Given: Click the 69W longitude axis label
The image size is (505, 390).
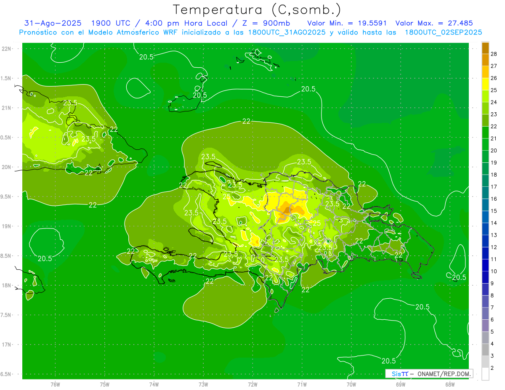Looking at the screenshot, I should click(401, 384).
